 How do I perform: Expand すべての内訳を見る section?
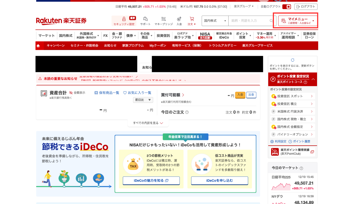click(148, 123)
